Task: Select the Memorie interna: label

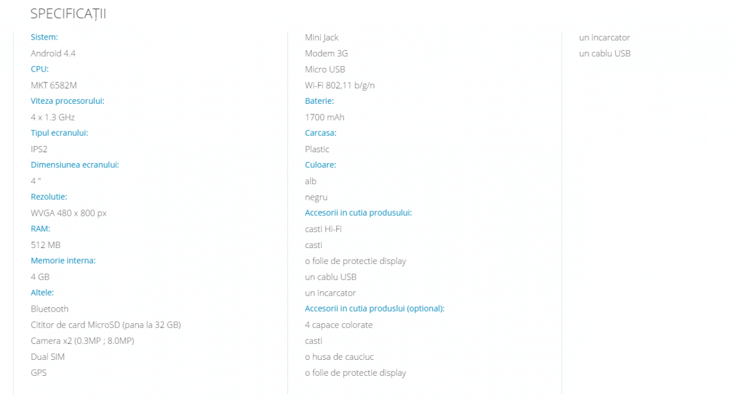Action: (64, 260)
